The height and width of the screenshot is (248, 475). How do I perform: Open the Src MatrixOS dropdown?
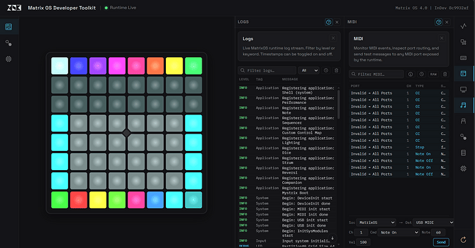pyautogui.click(x=376, y=223)
